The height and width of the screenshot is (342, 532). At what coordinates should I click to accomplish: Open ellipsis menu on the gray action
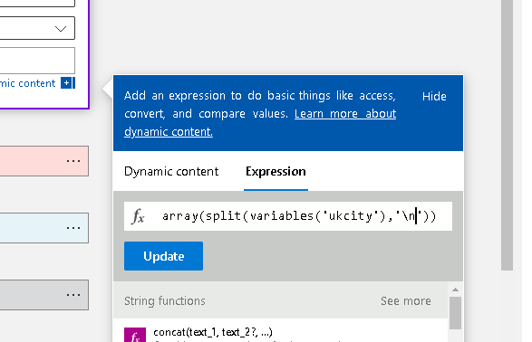pos(73,295)
